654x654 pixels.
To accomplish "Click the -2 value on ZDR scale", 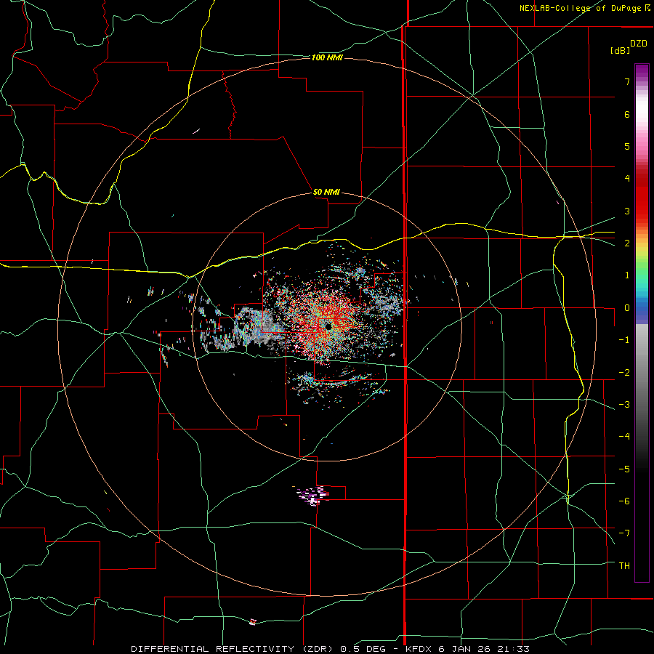I will point(624,373).
